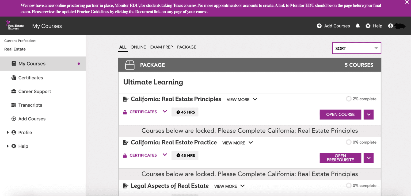This screenshot has width=411, height=196.
Task: Click the OPEN COURSE button
Action: coord(340,114)
